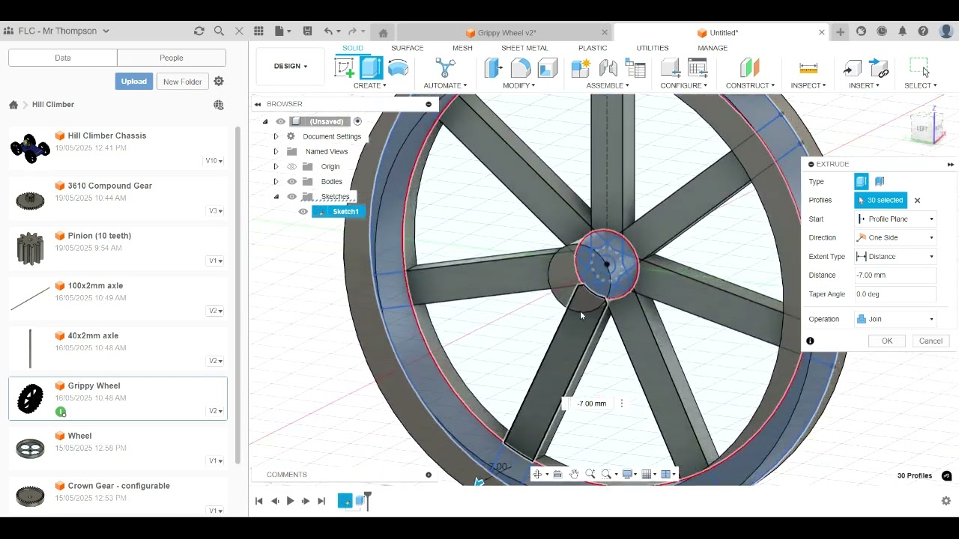Refresh the data panel
The width and height of the screenshot is (959, 539).
point(199,31)
